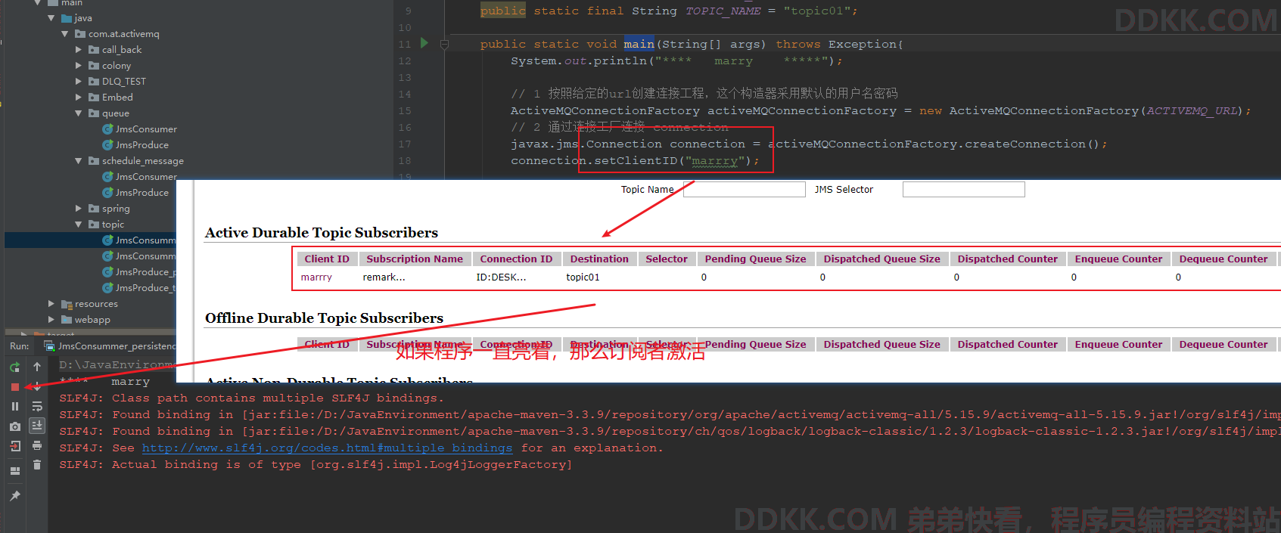Click Dequeue Counter header in Offline Durable table
Image resolution: width=1281 pixels, height=533 pixels.
(x=1223, y=345)
